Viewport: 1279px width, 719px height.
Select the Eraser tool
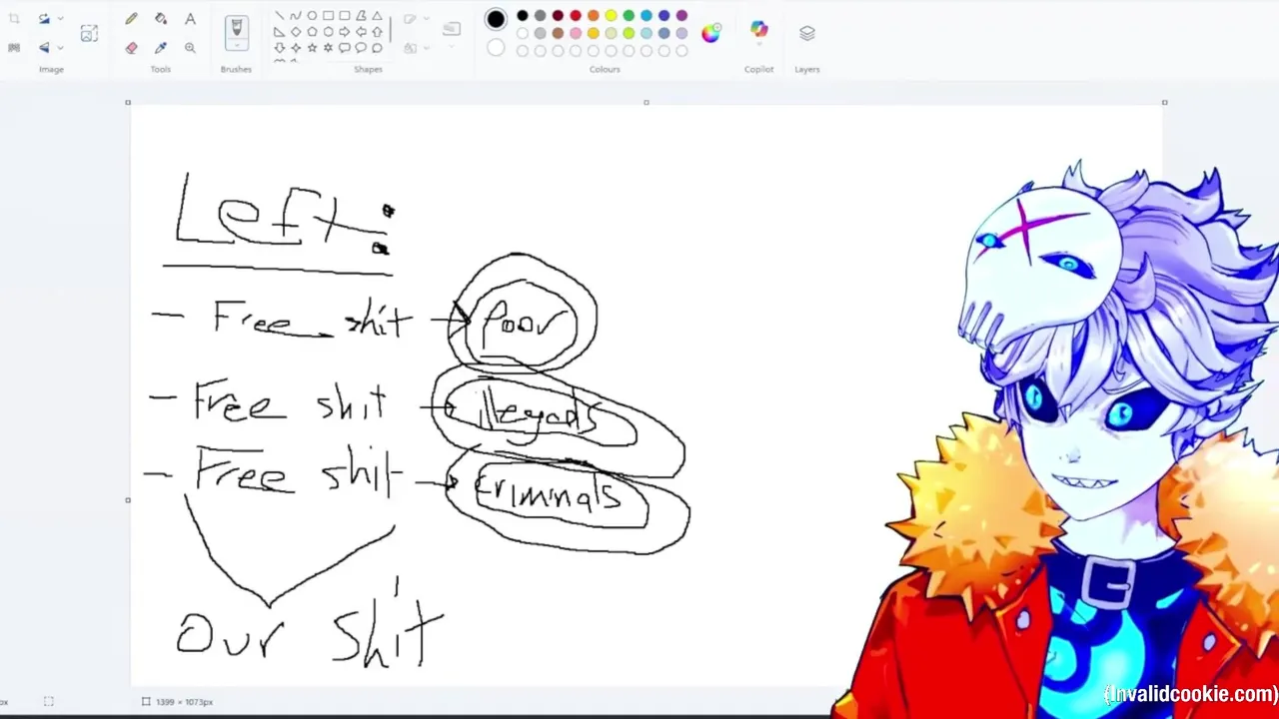(131, 47)
